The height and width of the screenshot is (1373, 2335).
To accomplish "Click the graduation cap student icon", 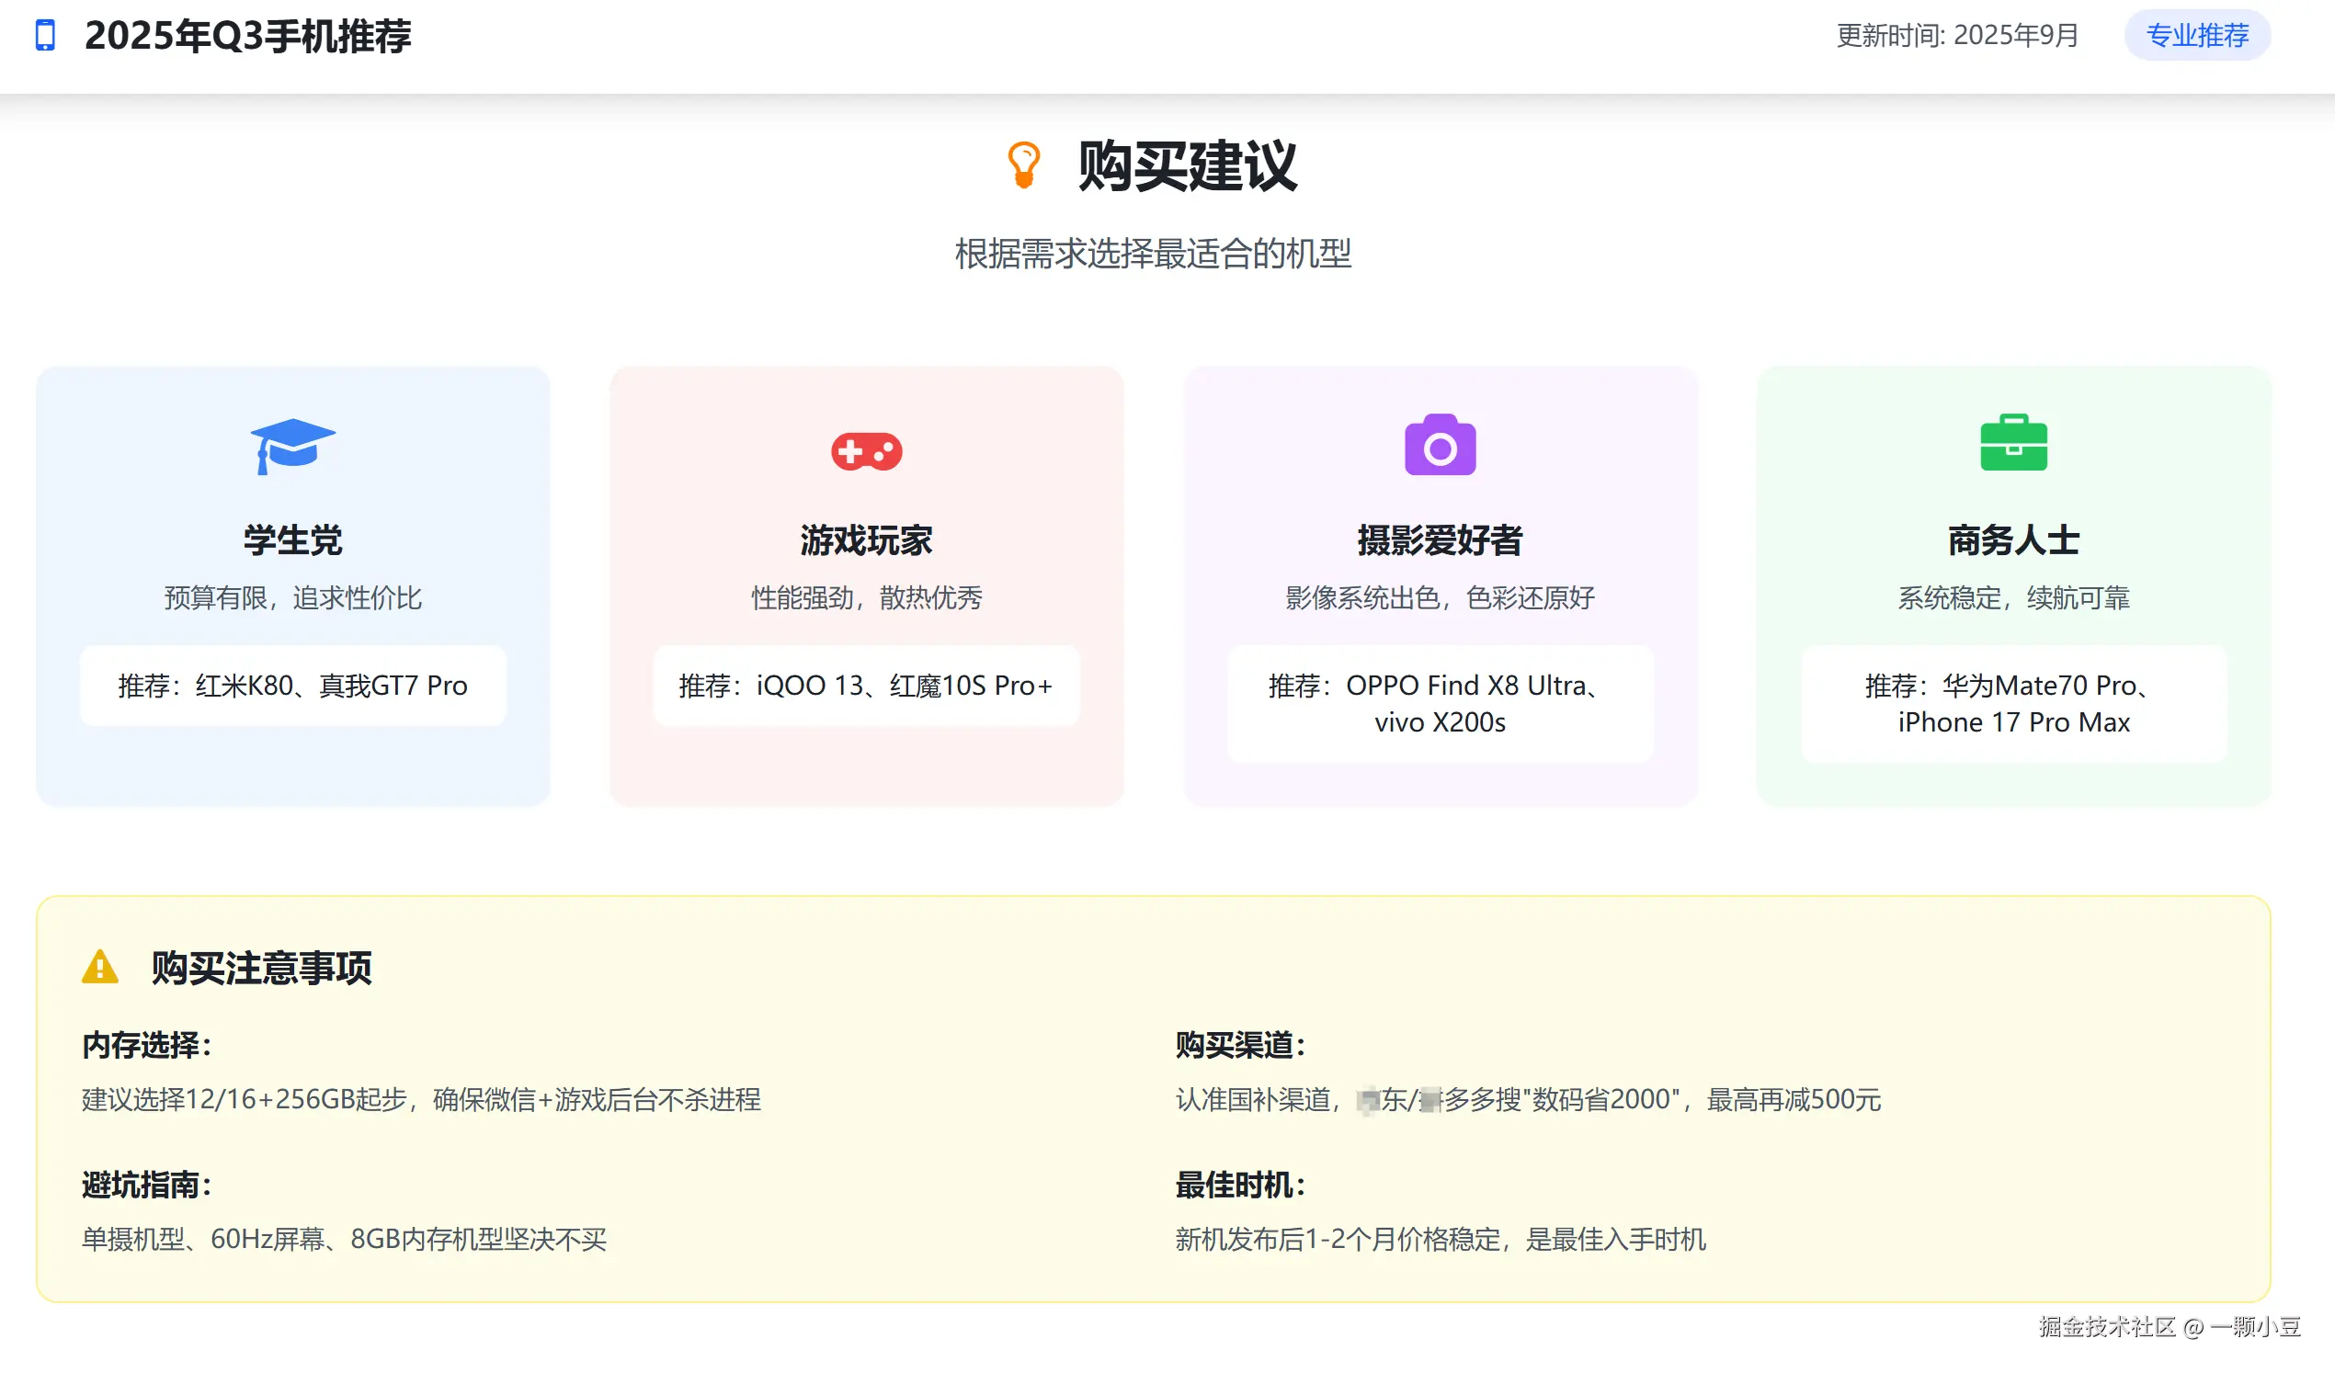I will (292, 446).
